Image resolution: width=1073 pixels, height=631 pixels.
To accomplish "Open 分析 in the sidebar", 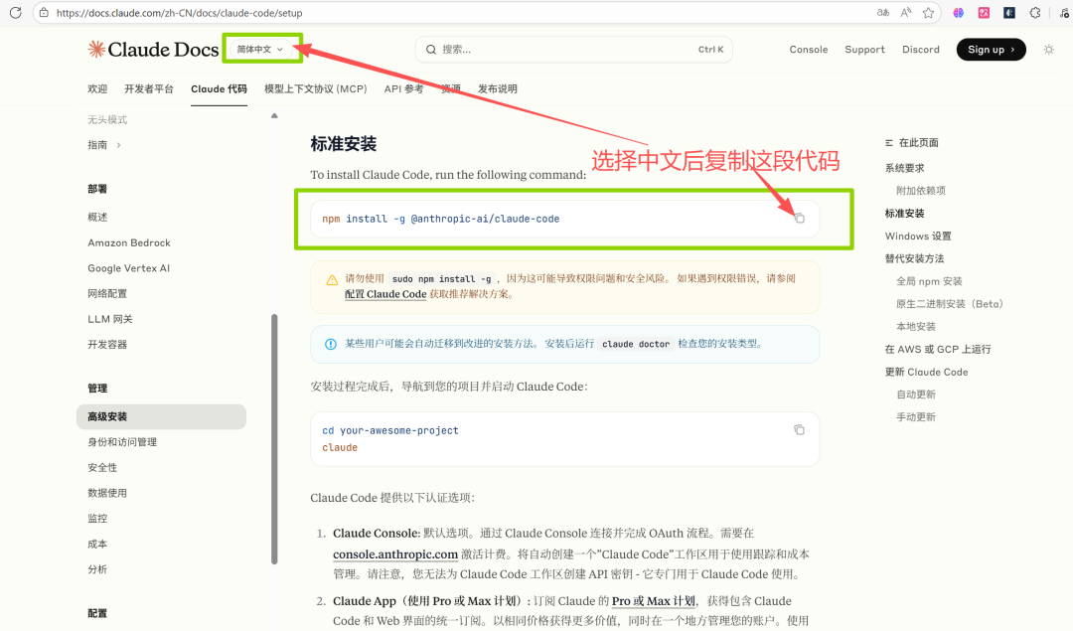I will pos(97,569).
